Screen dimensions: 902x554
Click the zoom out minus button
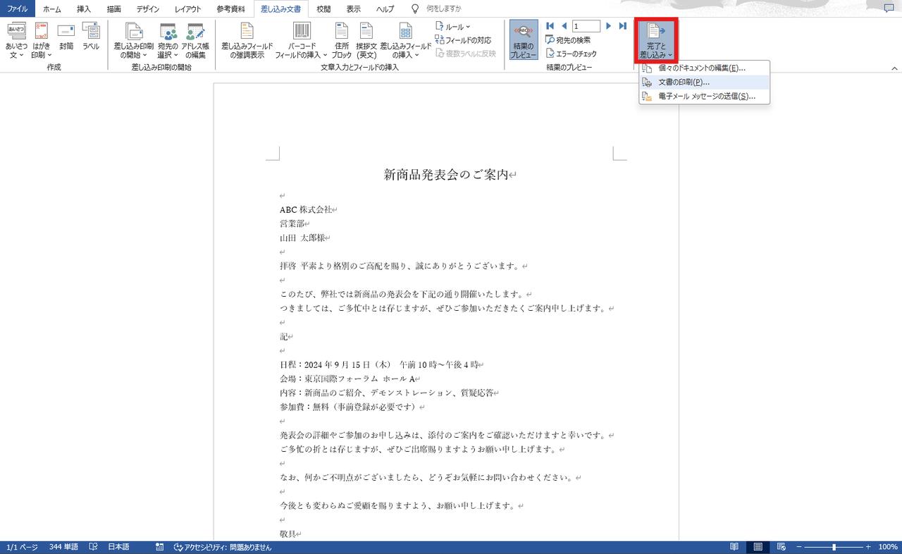coord(798,547)
